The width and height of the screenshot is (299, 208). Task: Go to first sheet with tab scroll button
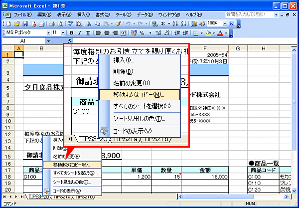click(4, 197)
